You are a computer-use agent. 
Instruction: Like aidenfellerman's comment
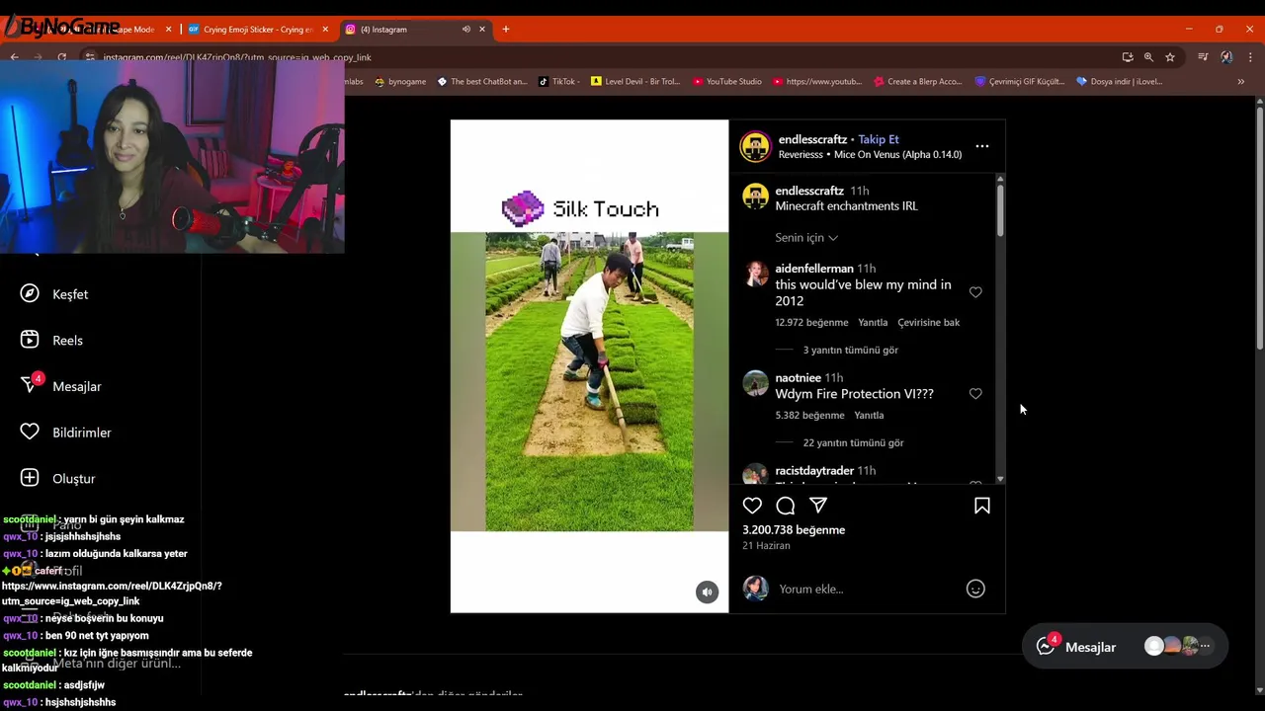click(x=975, y=292)
